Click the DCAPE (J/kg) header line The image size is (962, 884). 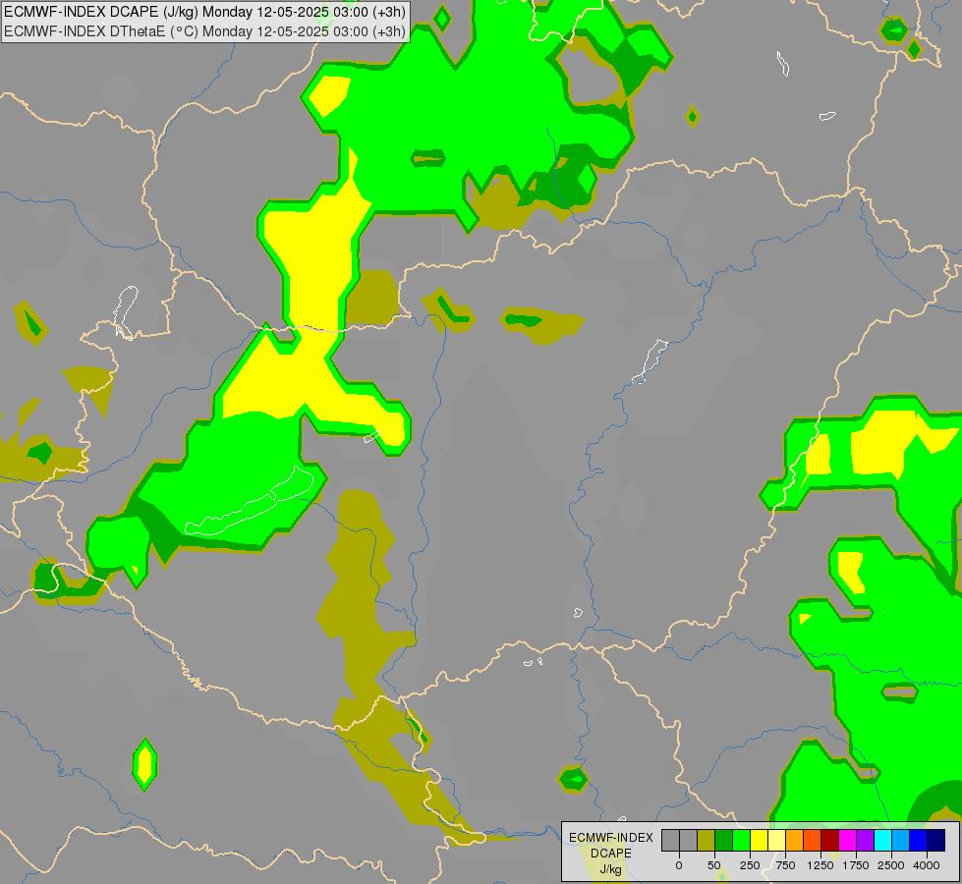coord(204,12)
